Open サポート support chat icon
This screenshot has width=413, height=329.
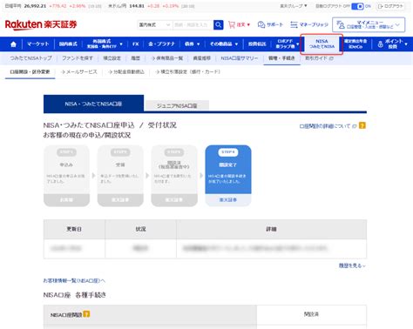point(261,24)
